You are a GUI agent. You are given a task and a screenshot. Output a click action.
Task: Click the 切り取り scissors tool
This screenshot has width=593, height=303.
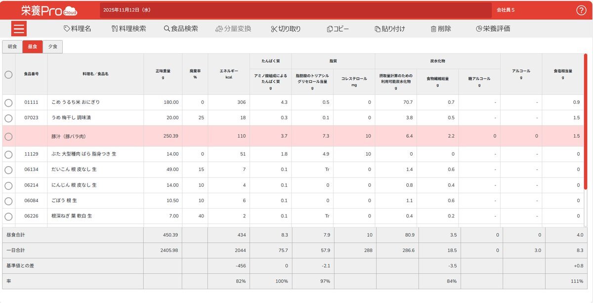286,29
